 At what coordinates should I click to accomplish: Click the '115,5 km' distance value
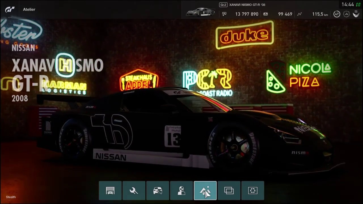(x=320, y=14)
